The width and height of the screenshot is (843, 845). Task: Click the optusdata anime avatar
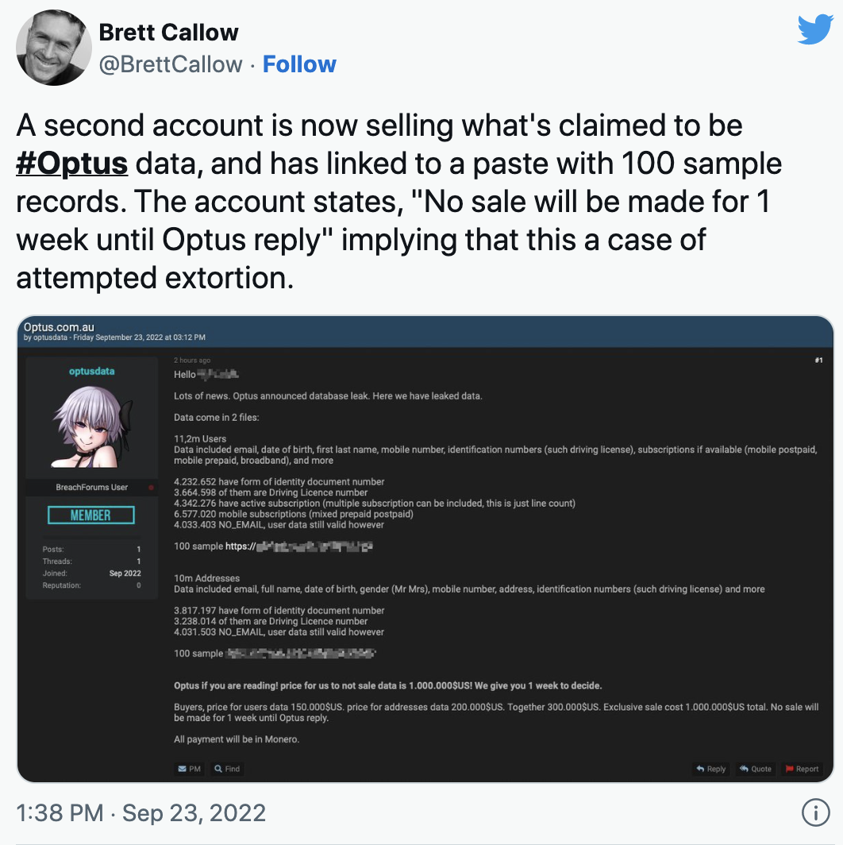[91, 429]
